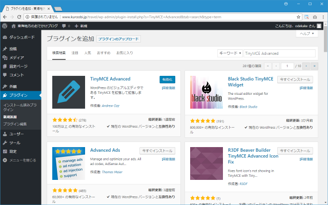This screenshot has width=328, height=205.
Task: Open the home icon site link
Action: [13, 26]
